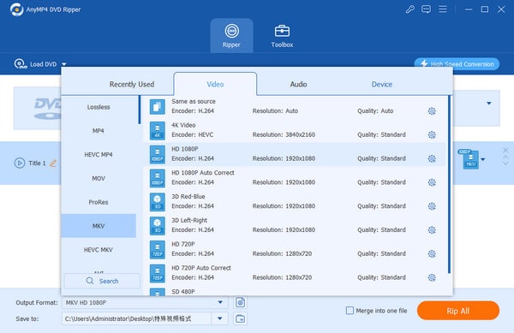Select the Lossless format category
Screen dimensions: 514x333
tap(99, 107)
